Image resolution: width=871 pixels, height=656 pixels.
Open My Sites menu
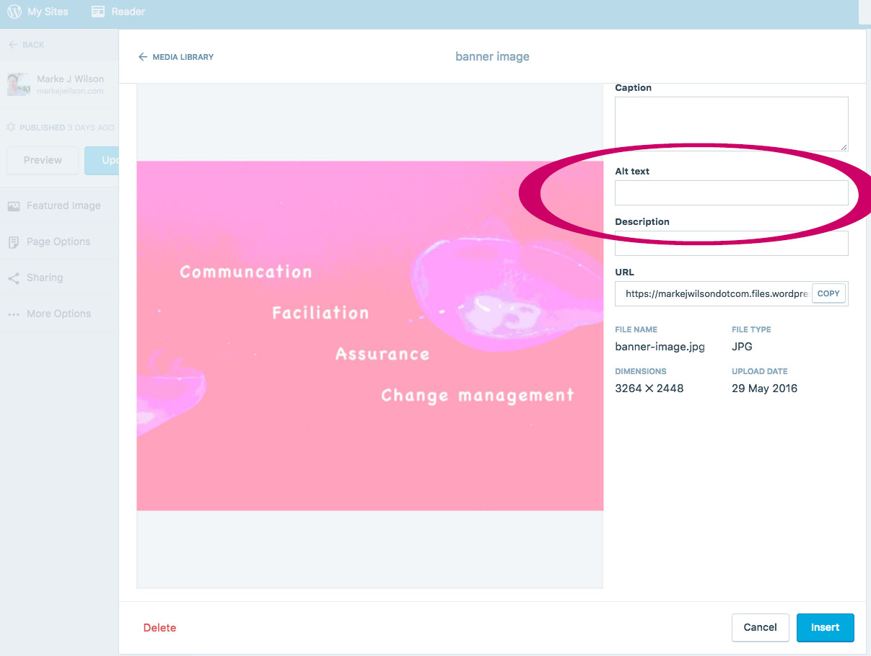coord(48,12)
